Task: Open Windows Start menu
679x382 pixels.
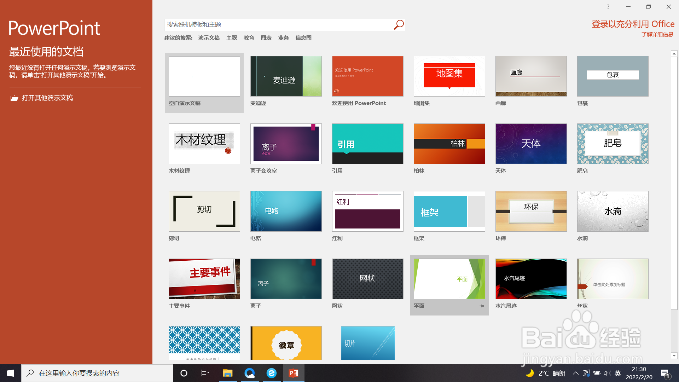Action: [x=11, y=373]
